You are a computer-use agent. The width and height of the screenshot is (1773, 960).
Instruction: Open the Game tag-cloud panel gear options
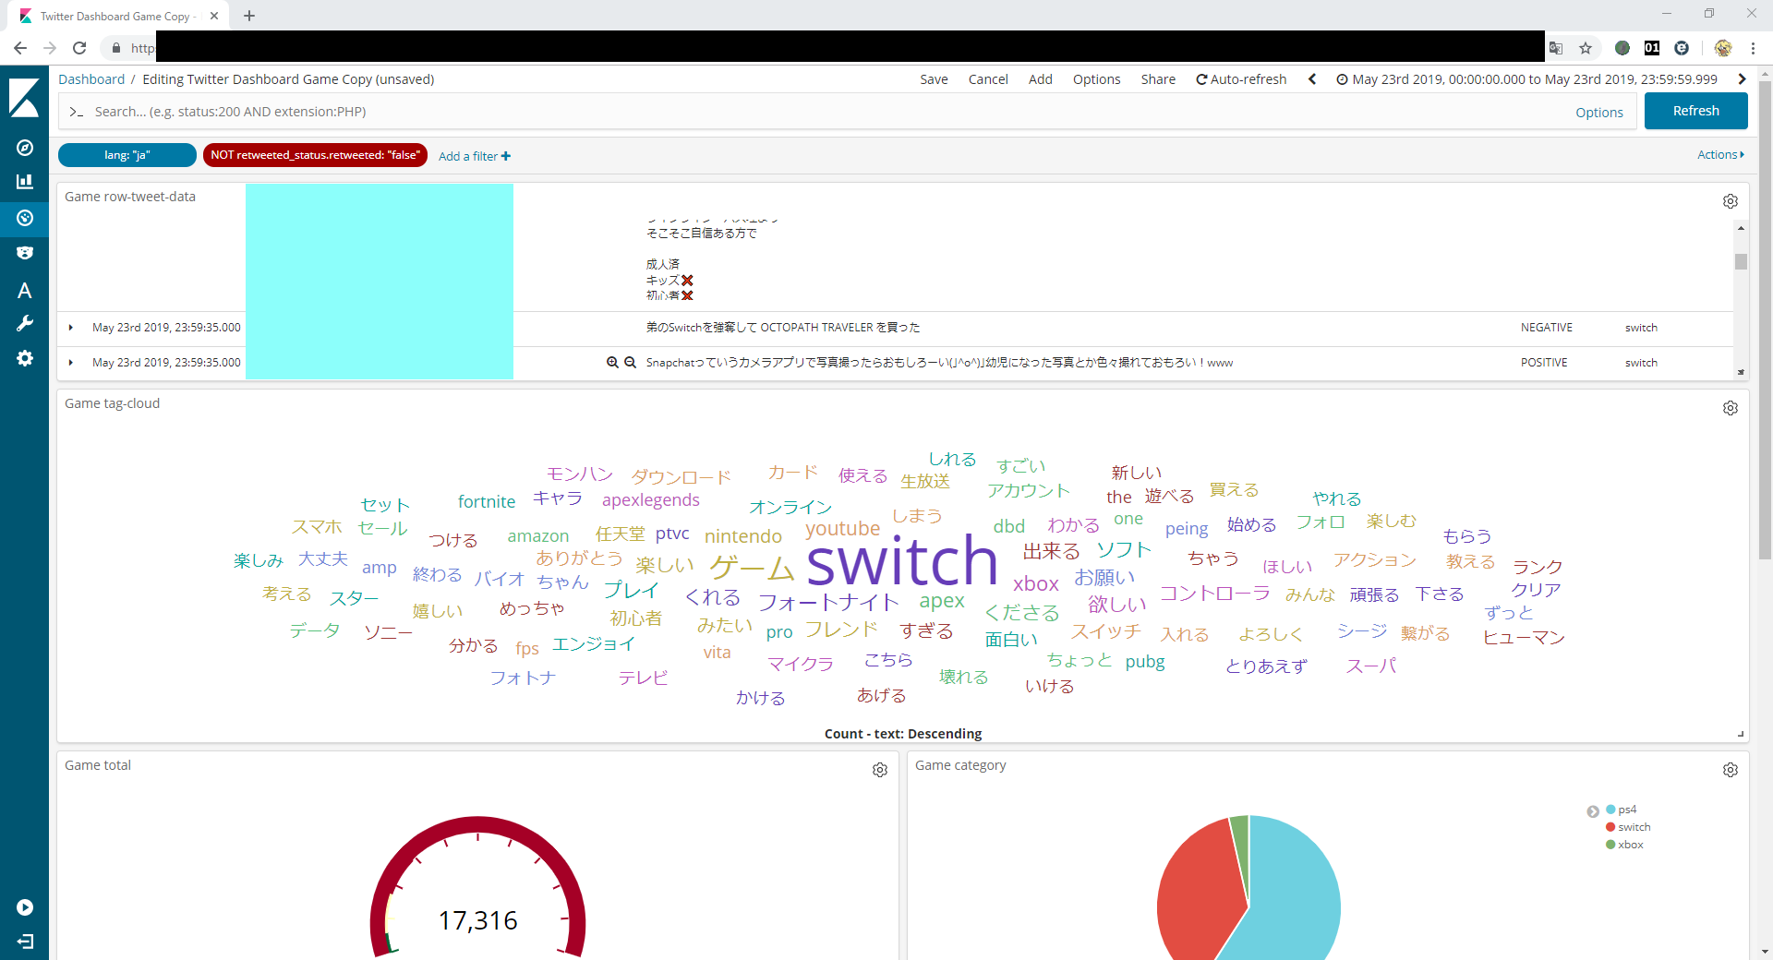(x=1730, y=408)
